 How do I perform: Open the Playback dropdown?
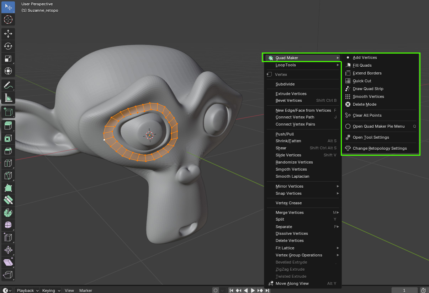pos(27,290)
